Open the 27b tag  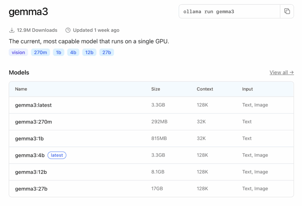(x=106, y=53)
